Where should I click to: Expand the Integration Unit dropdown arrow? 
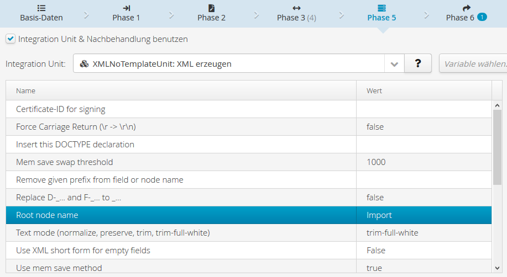point(394,63)
